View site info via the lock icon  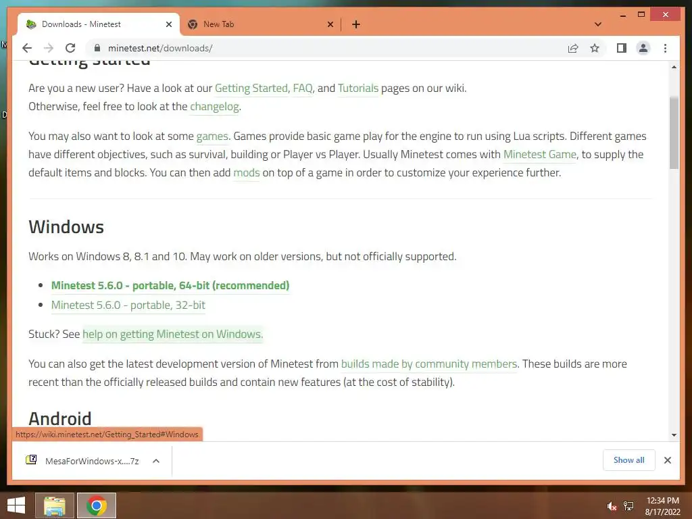coord(97,48)
